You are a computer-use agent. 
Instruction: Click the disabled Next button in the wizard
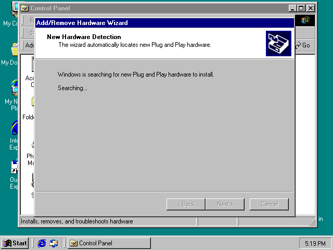[x=225, y=204]
